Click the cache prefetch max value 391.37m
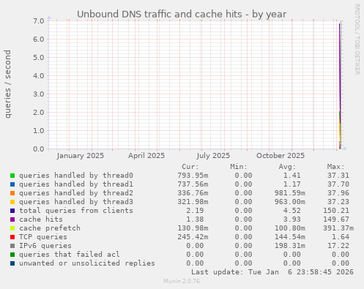 pyautogui.click(x=338, y=228)
